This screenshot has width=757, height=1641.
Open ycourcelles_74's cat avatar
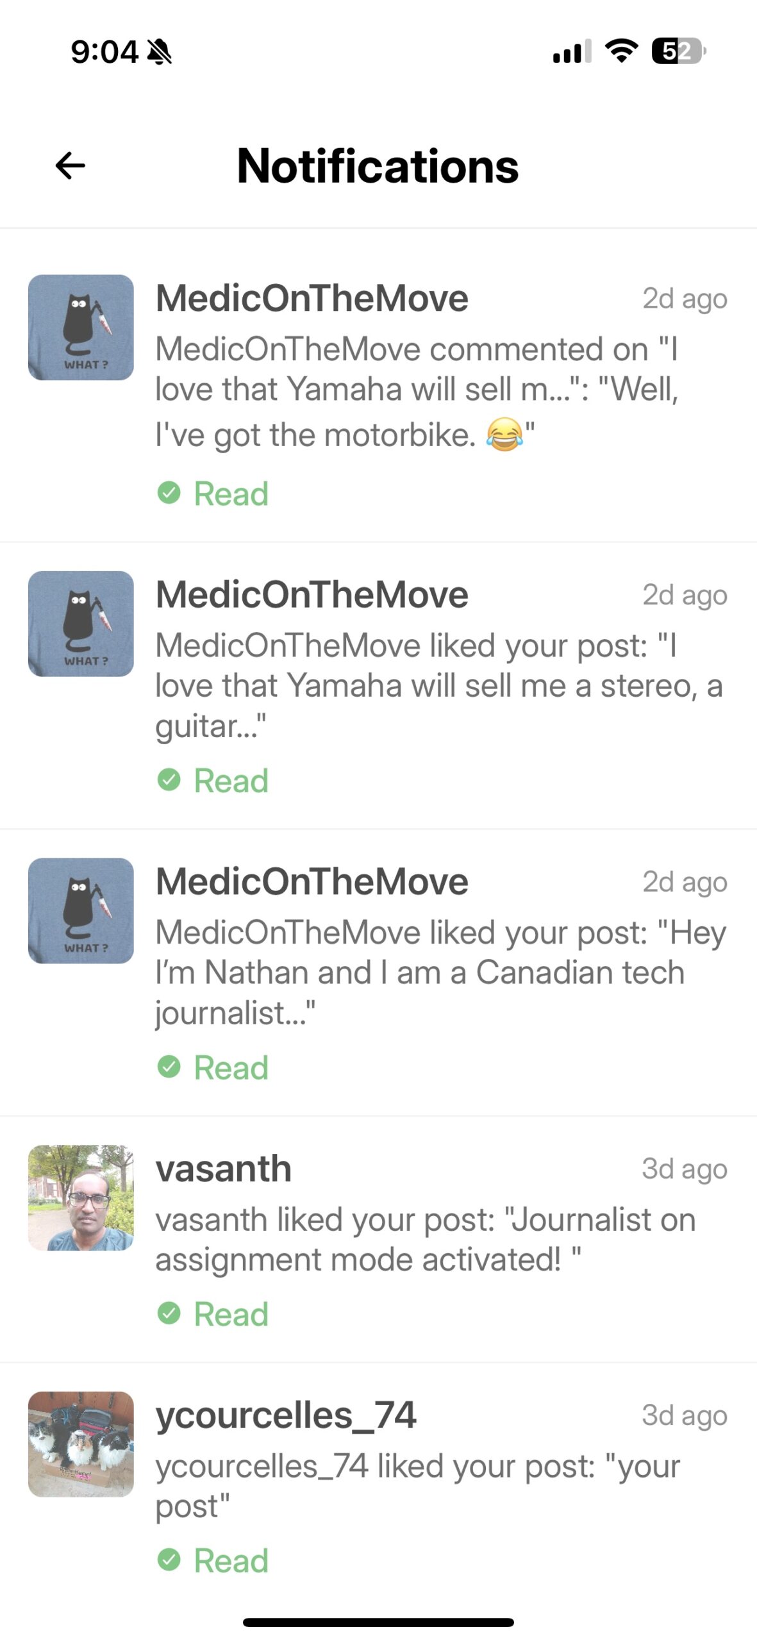point(81,1444)
